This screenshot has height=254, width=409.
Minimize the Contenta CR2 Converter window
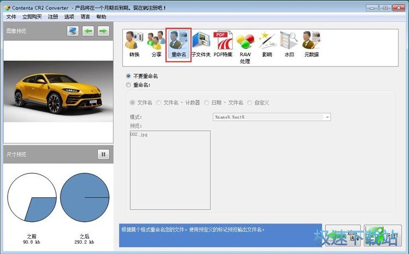point(372,8)
